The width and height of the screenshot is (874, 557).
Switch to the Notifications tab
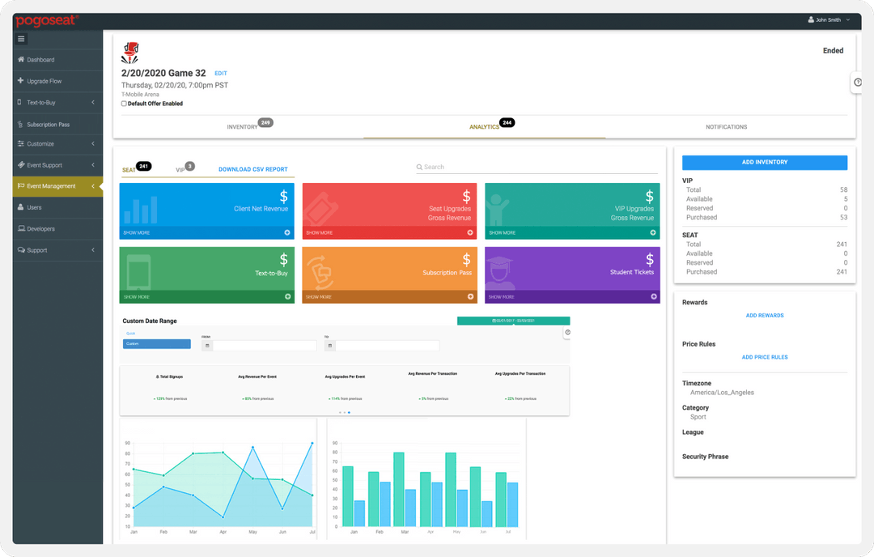point(726,127)
